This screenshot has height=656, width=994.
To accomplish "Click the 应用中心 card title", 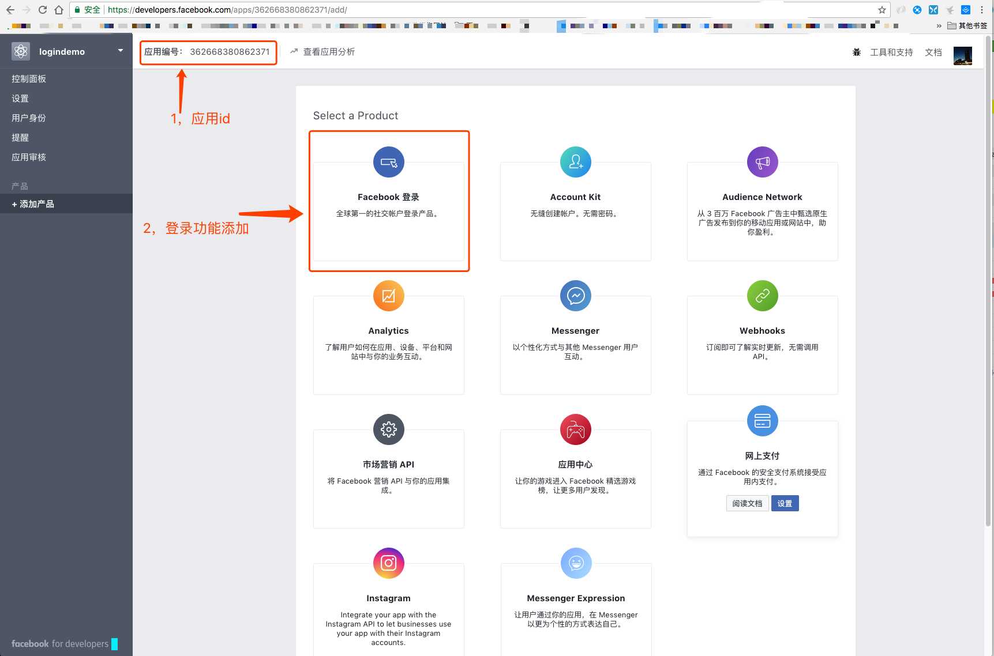I will (575, 465).
